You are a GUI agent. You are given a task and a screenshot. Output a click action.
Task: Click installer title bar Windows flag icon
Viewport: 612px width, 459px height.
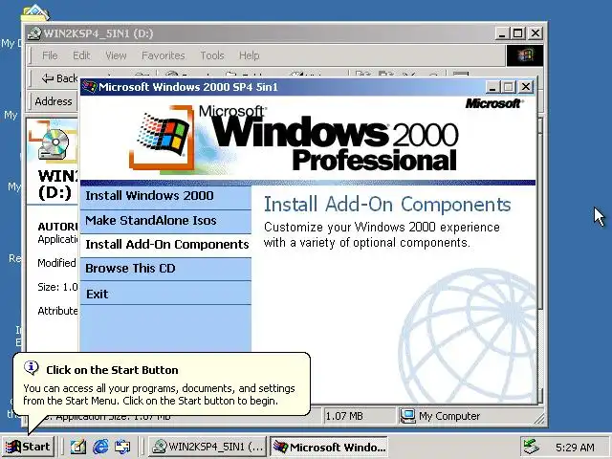[x=89, y=87]
